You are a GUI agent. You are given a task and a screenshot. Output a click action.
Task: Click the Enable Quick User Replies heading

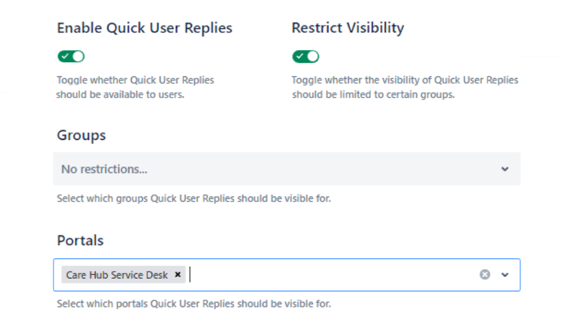pos(145,28)
